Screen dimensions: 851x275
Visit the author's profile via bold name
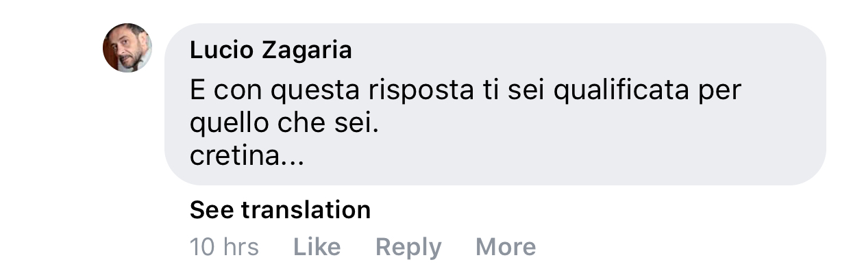pyautogui.click(x=271, y=50)
